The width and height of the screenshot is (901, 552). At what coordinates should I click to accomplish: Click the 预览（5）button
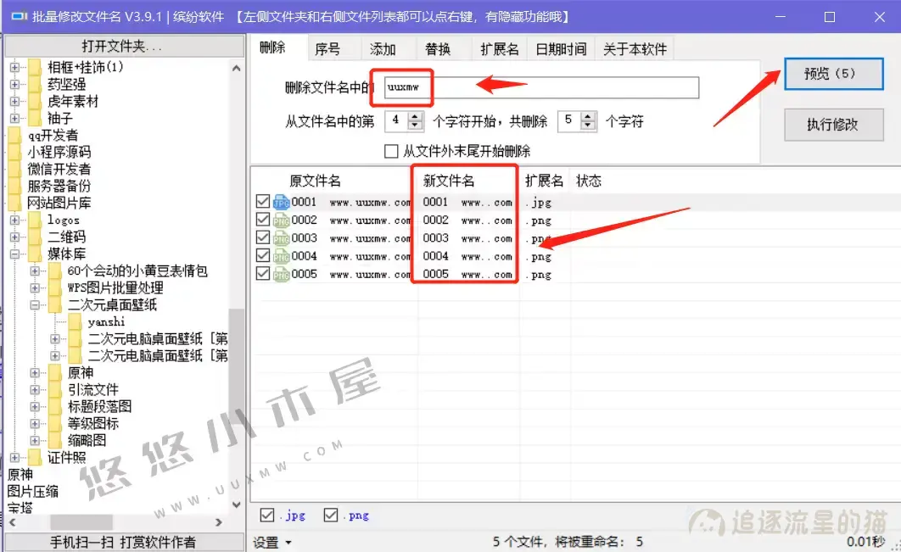[x=833, y=74]
